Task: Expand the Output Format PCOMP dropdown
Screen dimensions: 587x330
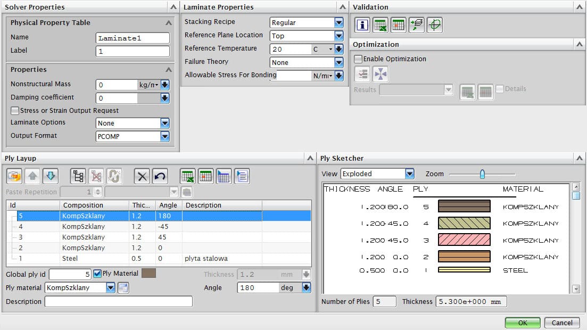Action: (165, 137)
